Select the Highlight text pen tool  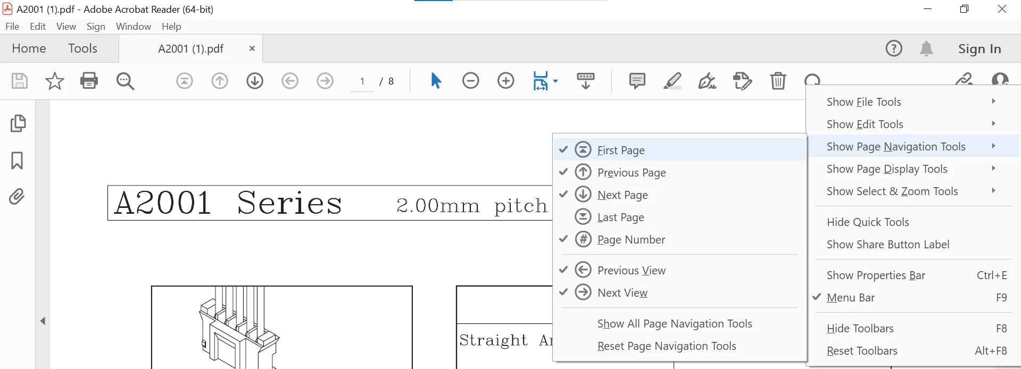point(673,81)
